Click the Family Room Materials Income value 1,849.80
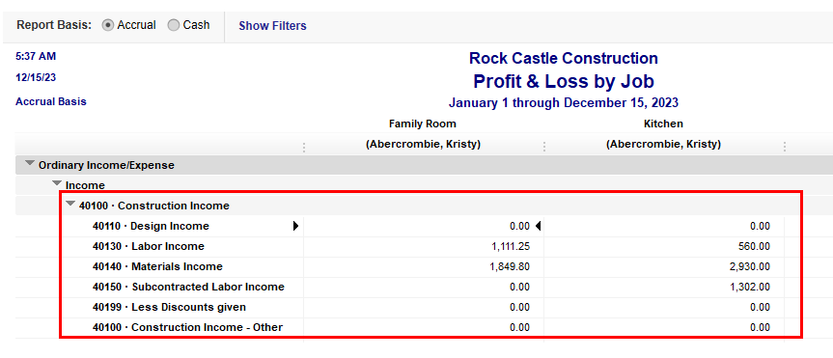This screenshot has width=833, height=358. tap(510, 266)
